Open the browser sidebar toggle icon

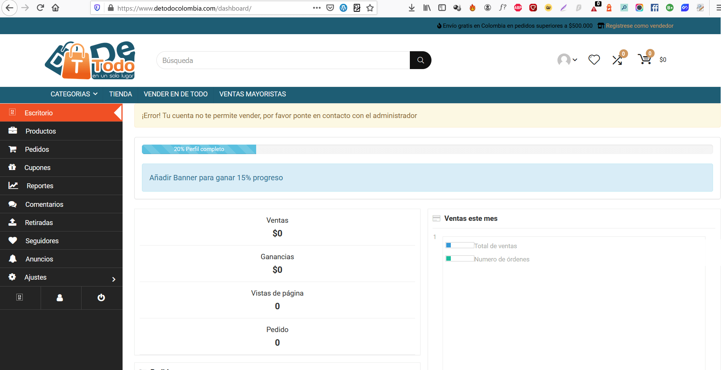pyautogui.click(x=442, y=8)
